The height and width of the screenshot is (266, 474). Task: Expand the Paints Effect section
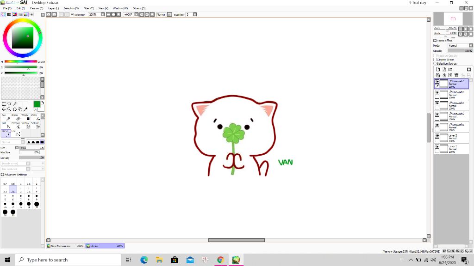tap(435, 41)
